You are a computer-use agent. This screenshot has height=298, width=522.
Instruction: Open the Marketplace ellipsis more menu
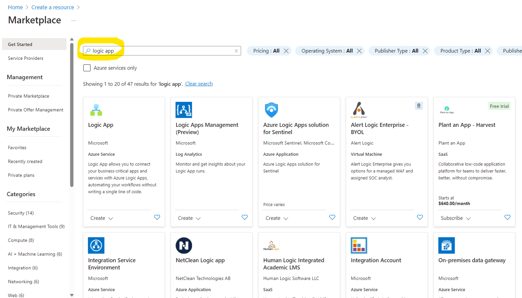pos(74,20)
